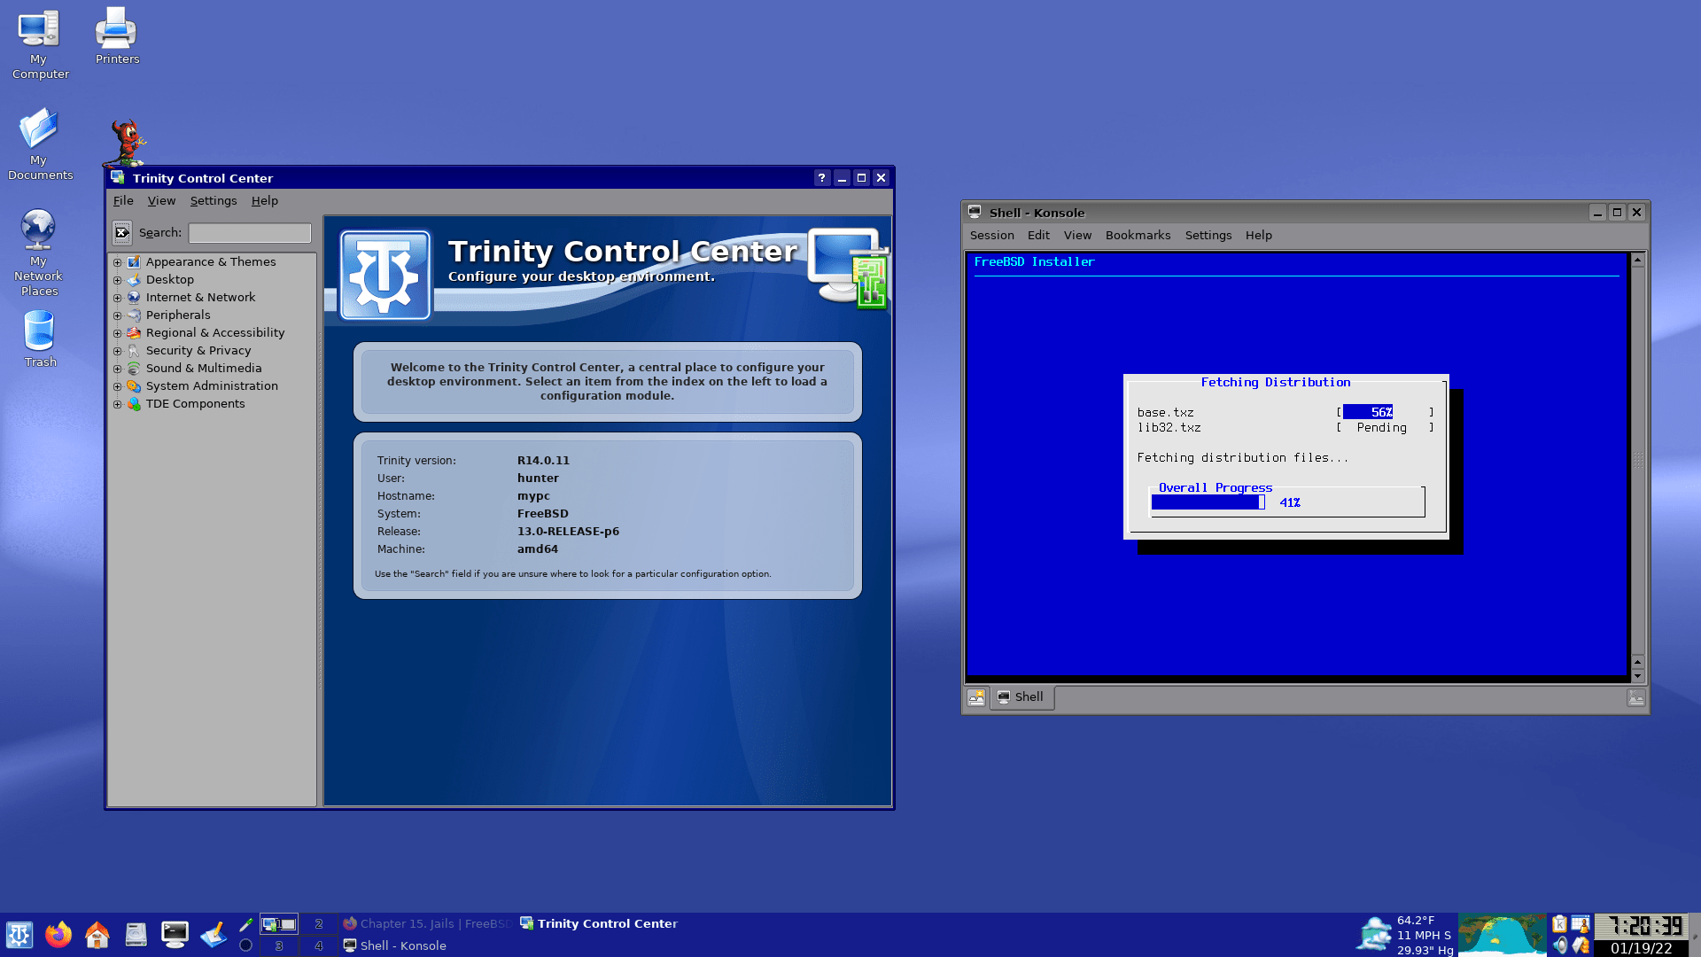Select the Shell tab in Konsole
Image resolution: width=1701 pixels, height=957 pixels.
(x=1021, y=697)
